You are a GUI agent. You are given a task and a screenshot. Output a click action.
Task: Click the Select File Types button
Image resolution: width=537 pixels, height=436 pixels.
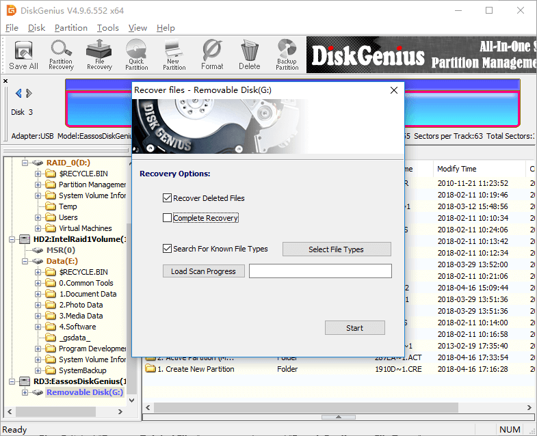[x=336, y=249]
